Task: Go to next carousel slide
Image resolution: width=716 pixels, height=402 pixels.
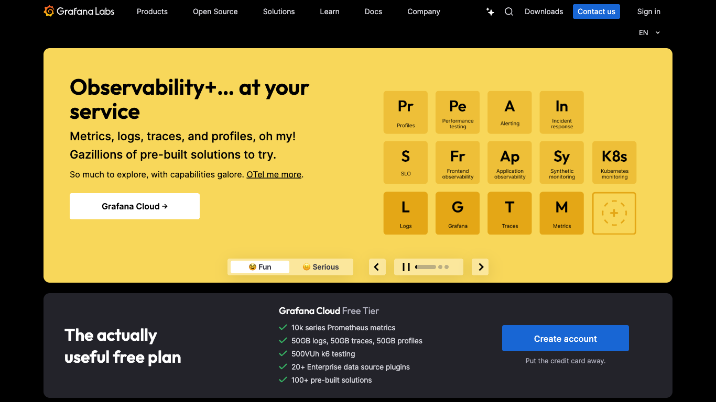Action: tap(480, 267)
